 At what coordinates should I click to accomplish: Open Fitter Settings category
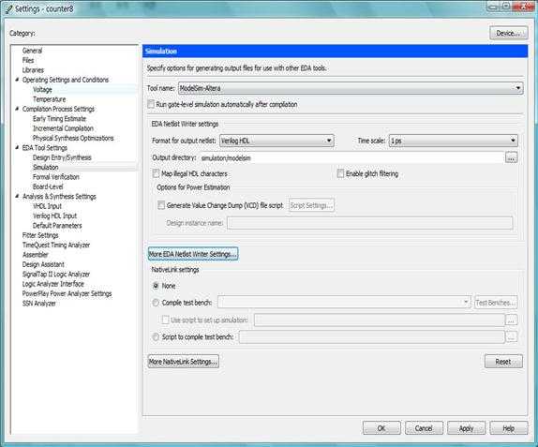pyautogui.click(x=40, y=235)
